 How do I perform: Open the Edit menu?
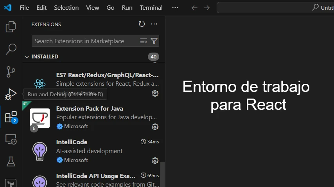point(41,8)
